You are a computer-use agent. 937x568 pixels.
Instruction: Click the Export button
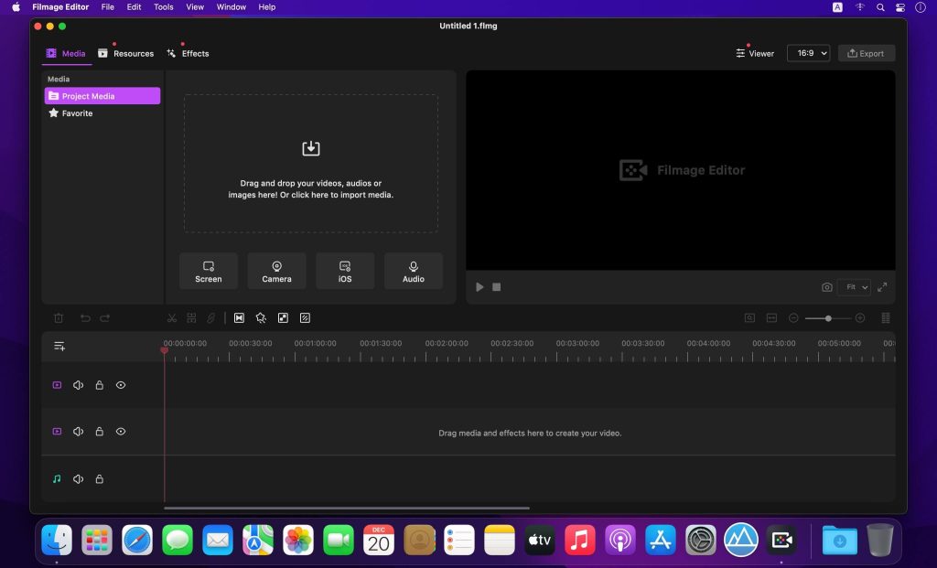coord(866,53)
